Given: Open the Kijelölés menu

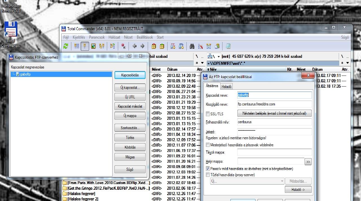Looking at the screenshot, I should click(x=79, y=37).
